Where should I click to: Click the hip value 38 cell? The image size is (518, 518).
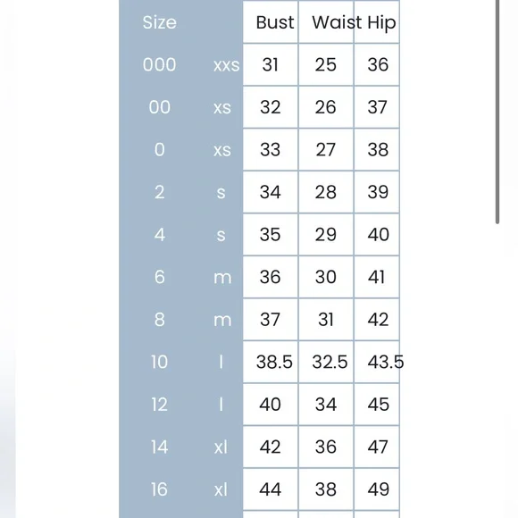377,149
